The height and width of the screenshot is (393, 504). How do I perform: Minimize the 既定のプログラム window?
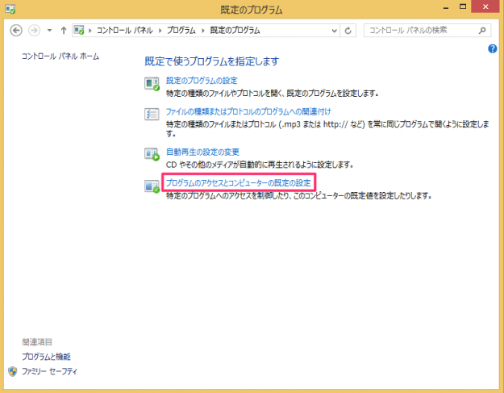pyautogui.click(x=446, y=7)
